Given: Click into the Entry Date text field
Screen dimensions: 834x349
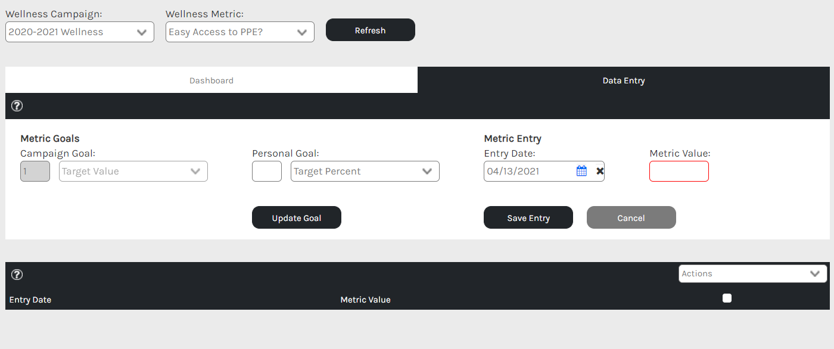Looking at the screenshot, I should [527, 172].
